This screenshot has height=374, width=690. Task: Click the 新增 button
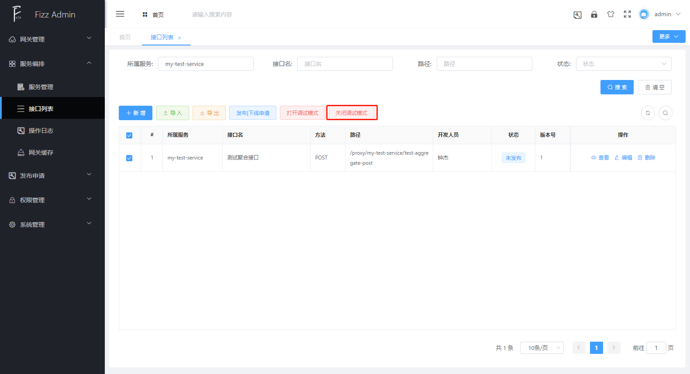click(135, 113)
